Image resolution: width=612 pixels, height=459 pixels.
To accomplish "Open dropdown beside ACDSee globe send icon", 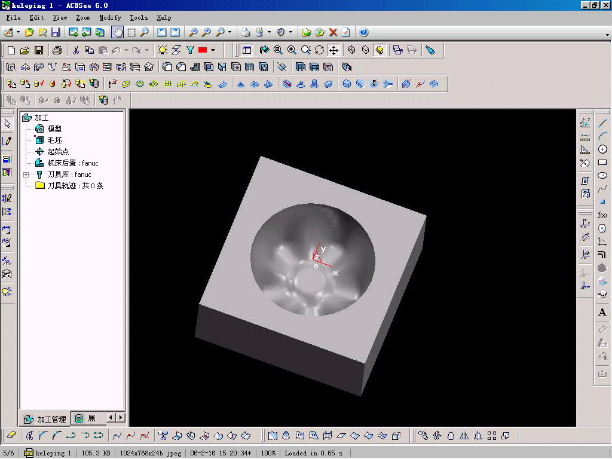I will [269, 32].
